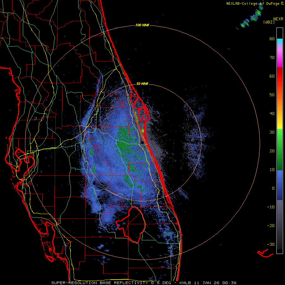Click the 0 value on the dBZ scale

273,188
